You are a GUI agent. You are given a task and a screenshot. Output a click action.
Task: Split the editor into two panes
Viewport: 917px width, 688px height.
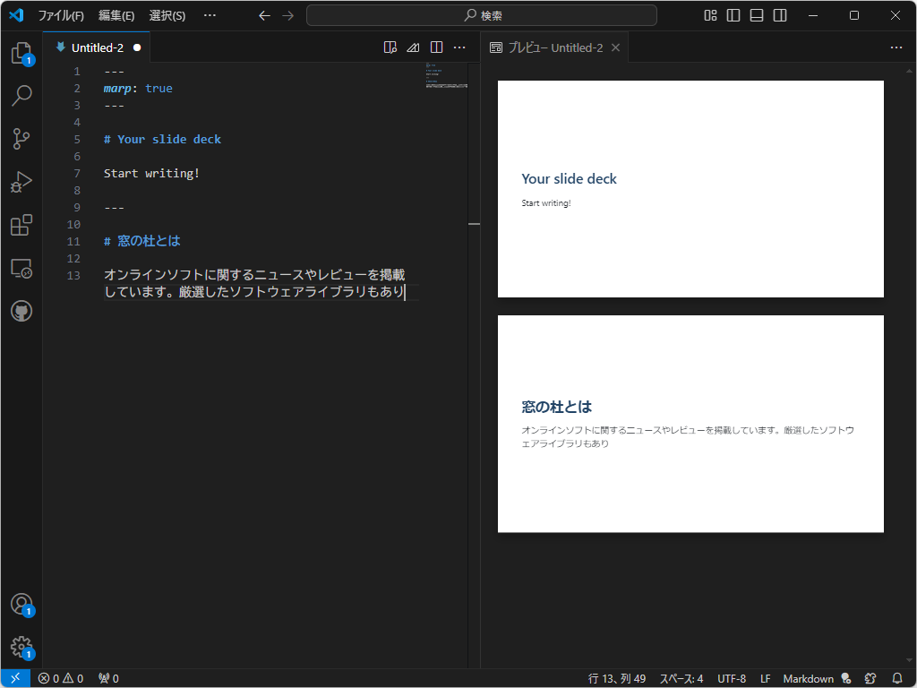[x=436, y=47]
